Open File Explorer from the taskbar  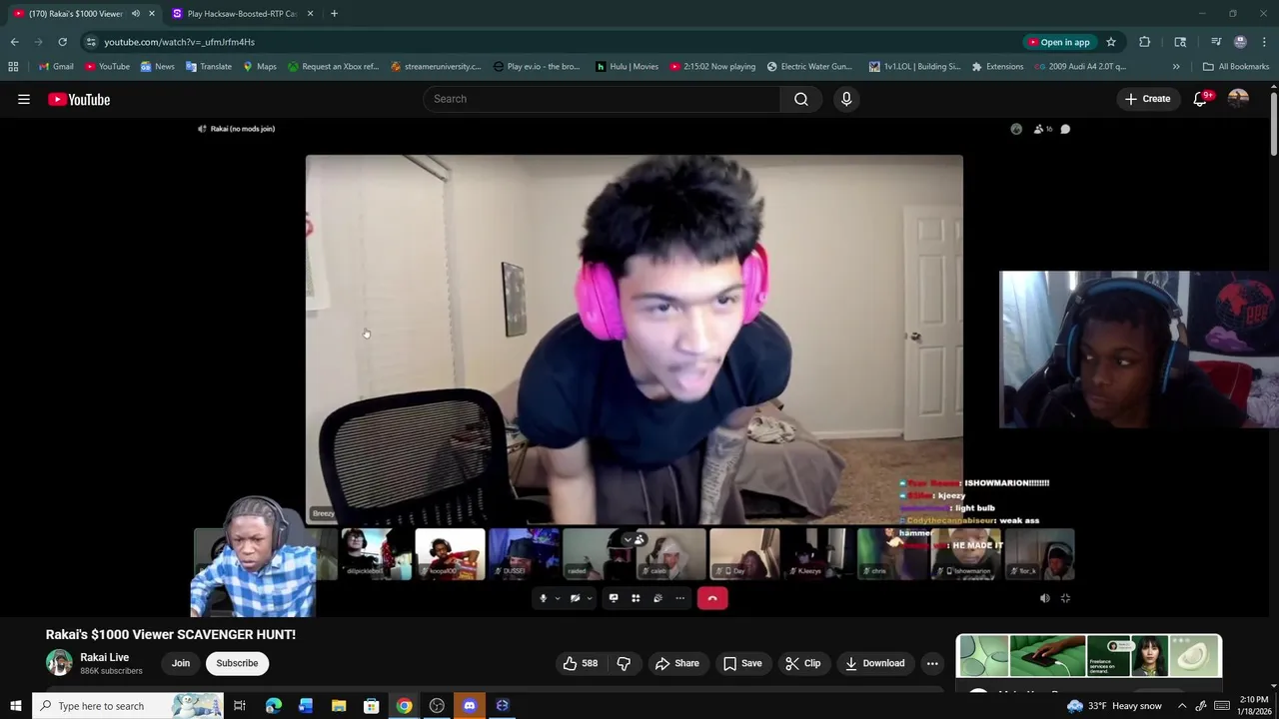[x=339, y=706]
